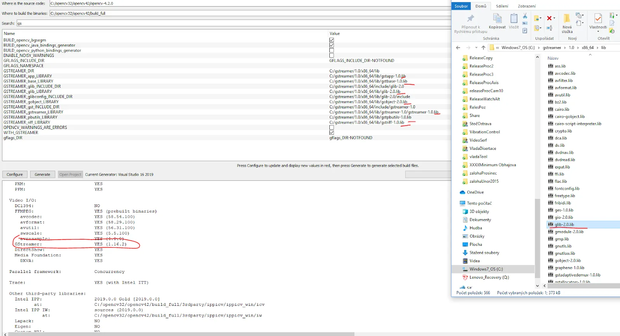Expand hidden path double-chevron in address bar
Image resolution: width=620 pixels, height=336 pixels.
tap(498, 48)
